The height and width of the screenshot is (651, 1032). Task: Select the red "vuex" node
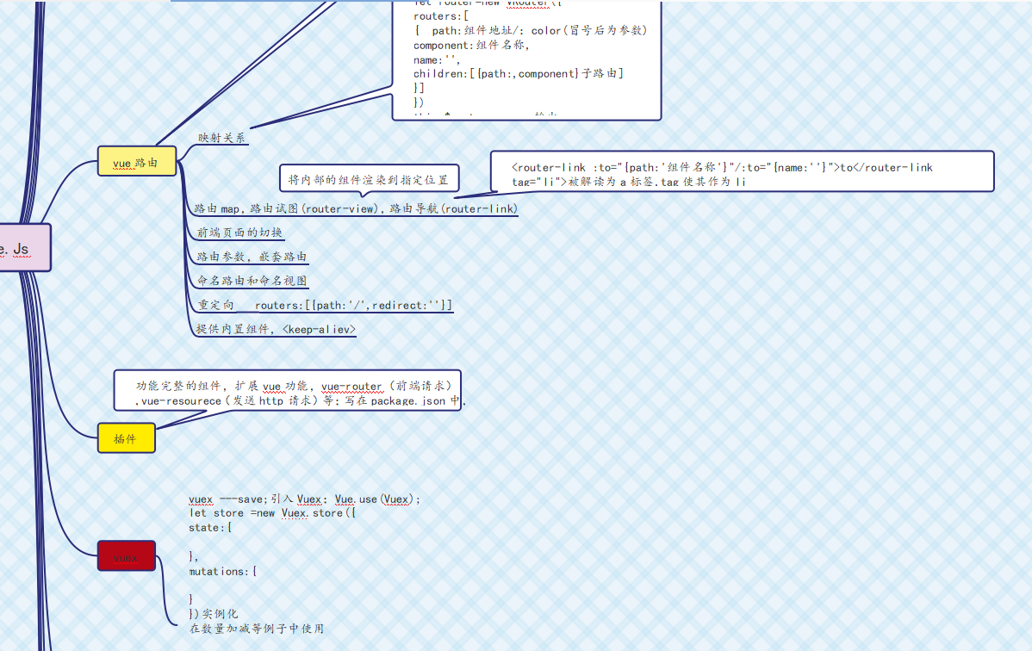(127, 556)
